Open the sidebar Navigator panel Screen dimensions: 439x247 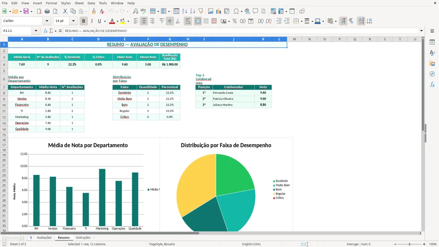click(432, 74)
